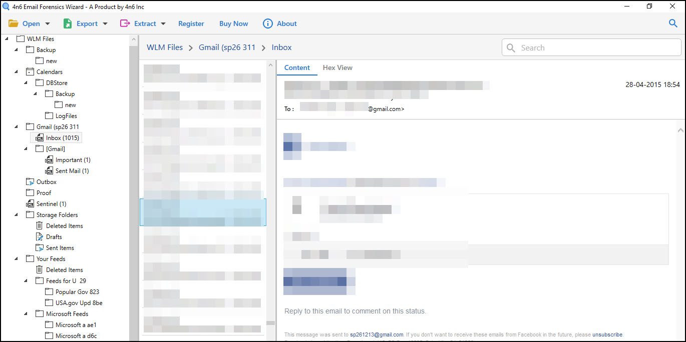The height and width of the screenshot is (342, 686).
Task: Click the unsubscribe link in the email footer
Action: [607, 334]
